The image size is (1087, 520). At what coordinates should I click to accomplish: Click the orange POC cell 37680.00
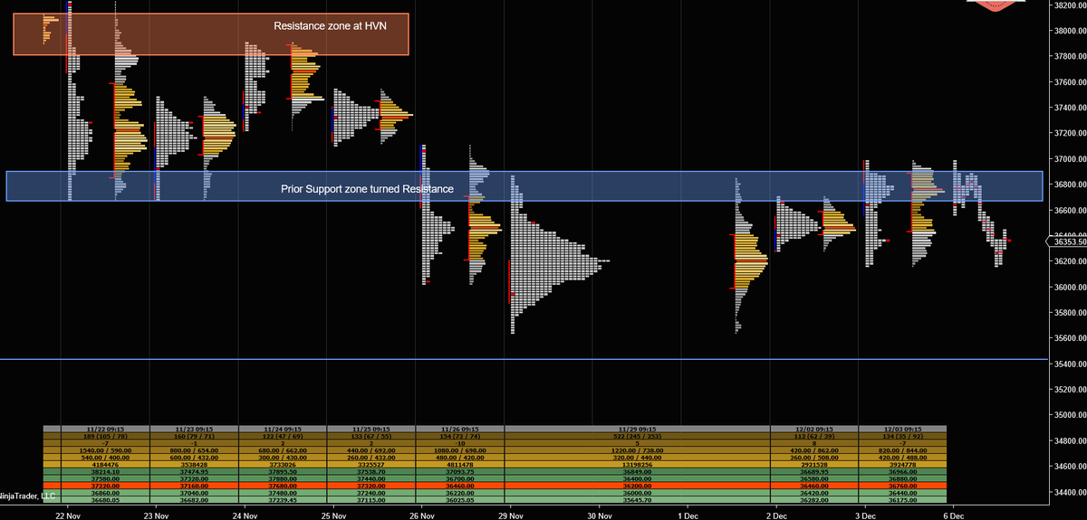281,486
